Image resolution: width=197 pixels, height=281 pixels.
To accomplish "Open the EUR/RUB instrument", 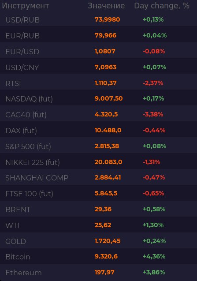I will 99,36.
